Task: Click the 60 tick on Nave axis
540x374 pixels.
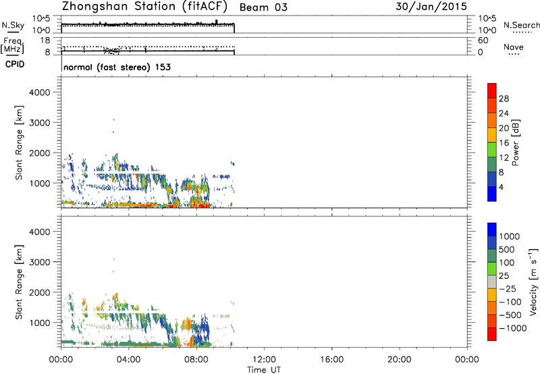Action: pos(483,41)
